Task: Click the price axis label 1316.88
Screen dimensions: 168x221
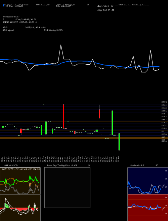Action: click(164, 128)
